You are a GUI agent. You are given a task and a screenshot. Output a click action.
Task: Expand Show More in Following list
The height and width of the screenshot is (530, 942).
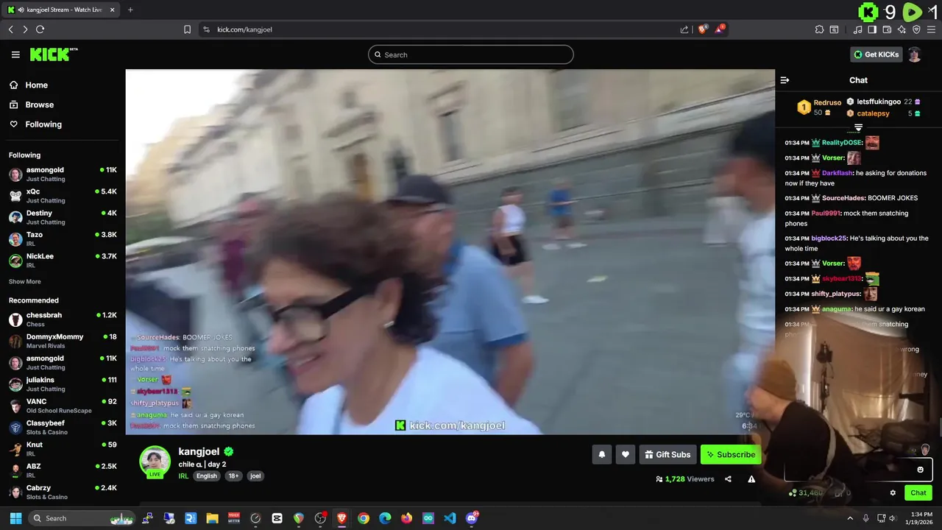25,282
